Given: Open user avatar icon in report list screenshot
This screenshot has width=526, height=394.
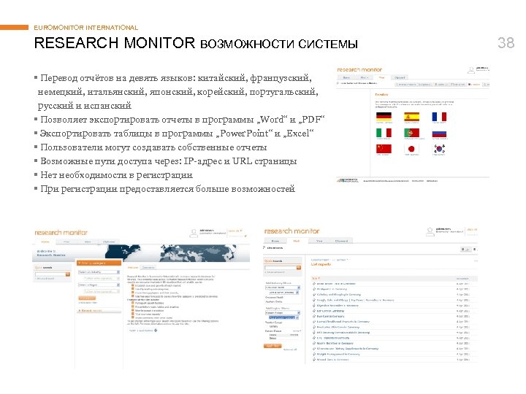Looking at the screenshot, I should click(430, 231).
